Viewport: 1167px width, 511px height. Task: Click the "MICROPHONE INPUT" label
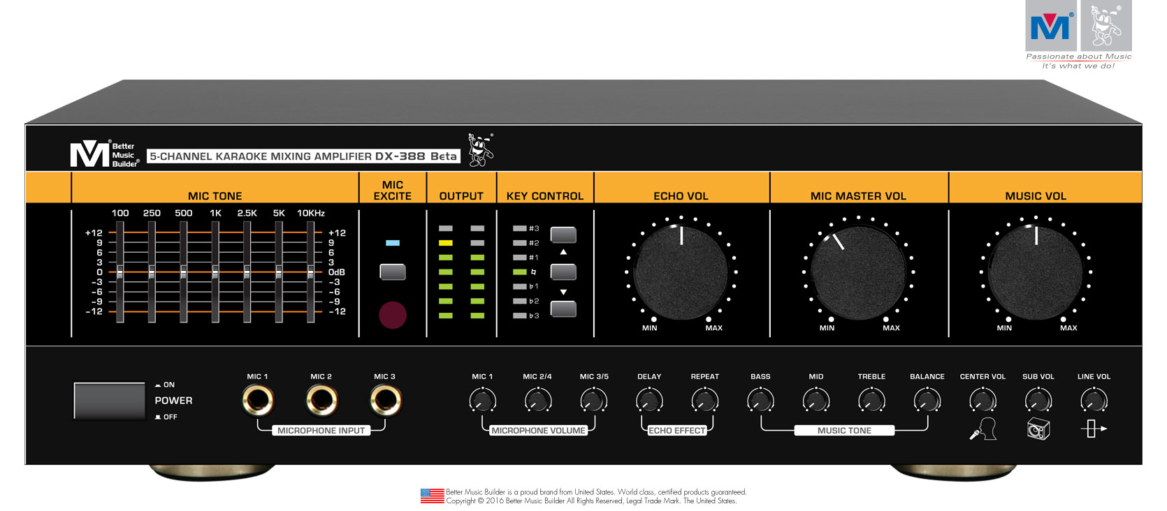pyautogui.click(x=321, y=431)
